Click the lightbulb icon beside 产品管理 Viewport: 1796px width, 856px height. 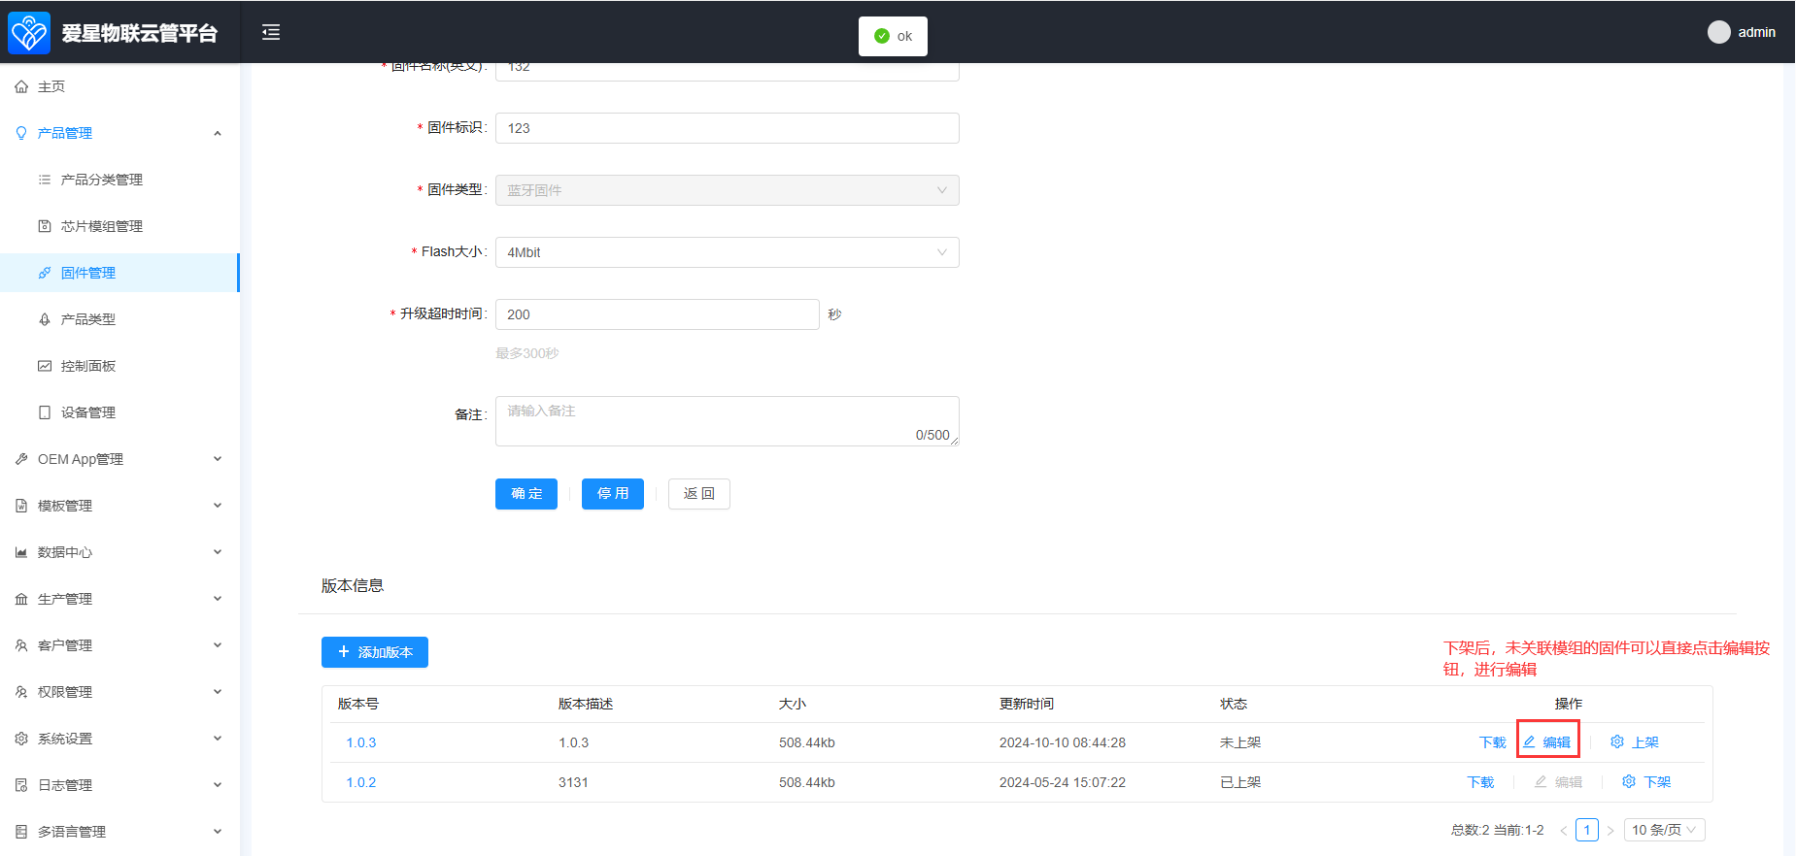click(21, 133)
